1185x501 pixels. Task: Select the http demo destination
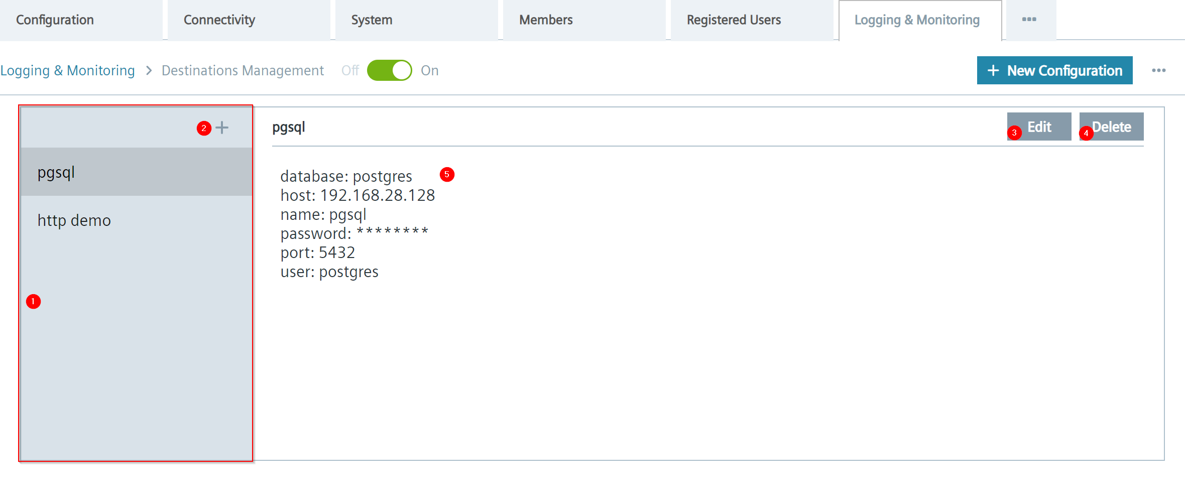point(74,220)
